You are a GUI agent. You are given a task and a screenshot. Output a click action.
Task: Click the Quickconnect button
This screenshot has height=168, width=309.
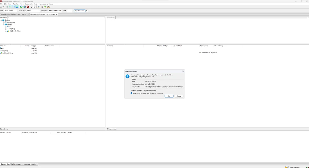[x=80, y=11]
